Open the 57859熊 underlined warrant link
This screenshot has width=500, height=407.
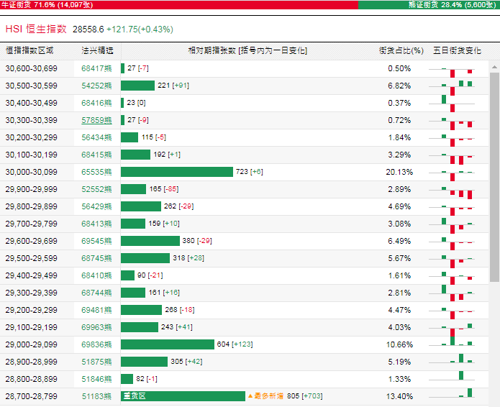click(96, 121)
